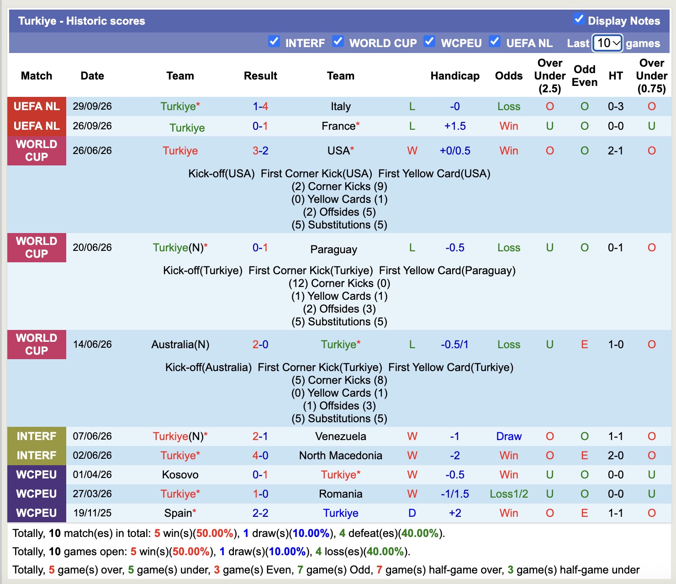Click the WORLD CUP label dated 26/06/26
Screen dimensions: 676x584
pyautogui.click(x=37, y=151)
